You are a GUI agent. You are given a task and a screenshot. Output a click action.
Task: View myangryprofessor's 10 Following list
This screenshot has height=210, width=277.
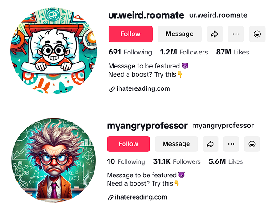coord(126,161)
